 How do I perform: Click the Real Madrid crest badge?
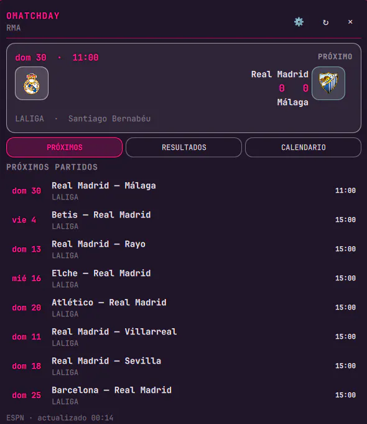coord(32,83)
